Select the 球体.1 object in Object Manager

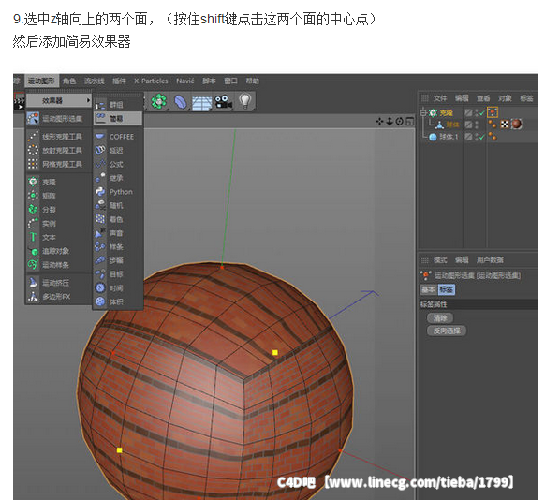pos(449,137)
